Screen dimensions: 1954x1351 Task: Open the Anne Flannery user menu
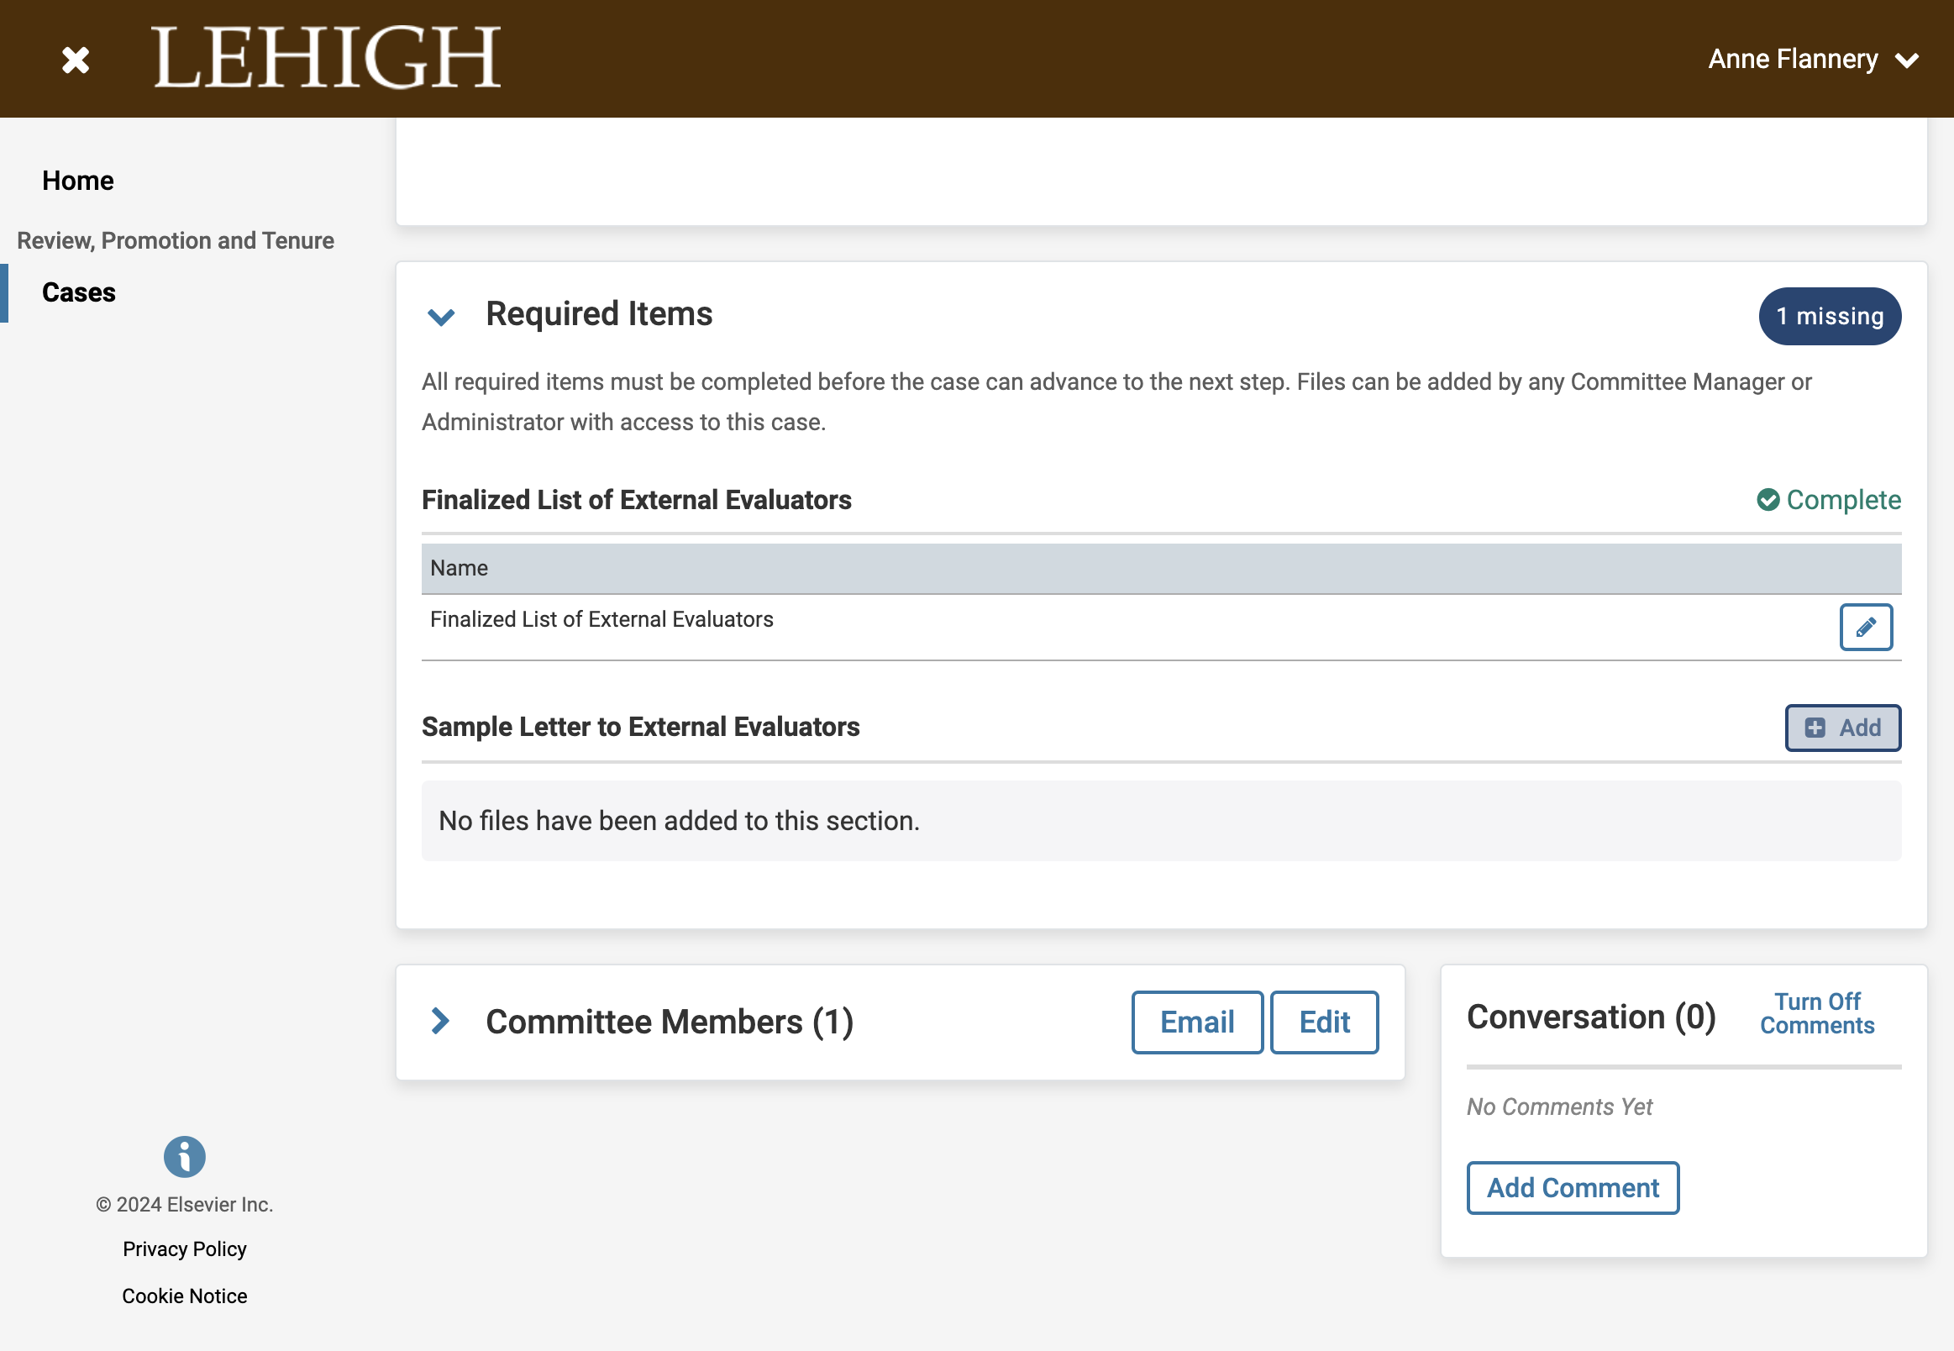tap(1813, 60)
